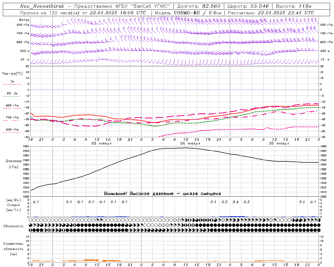The height and width of the screenshot is (267, 334).
Task: Click the Облачность cloud cover row label
Action: pyautogui.click(x=13, y=226)
